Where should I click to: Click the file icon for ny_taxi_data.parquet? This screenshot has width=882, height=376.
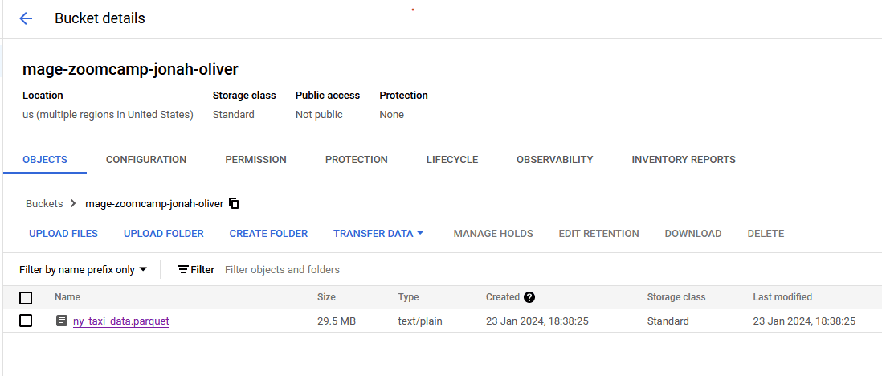tap(62, 321)
